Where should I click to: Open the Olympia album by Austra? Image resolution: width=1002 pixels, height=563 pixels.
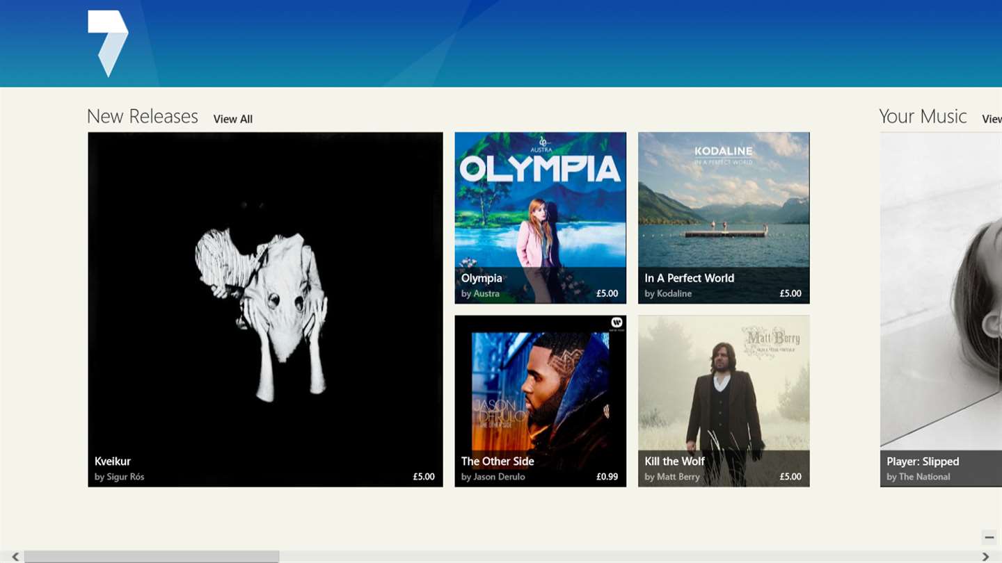540,218
